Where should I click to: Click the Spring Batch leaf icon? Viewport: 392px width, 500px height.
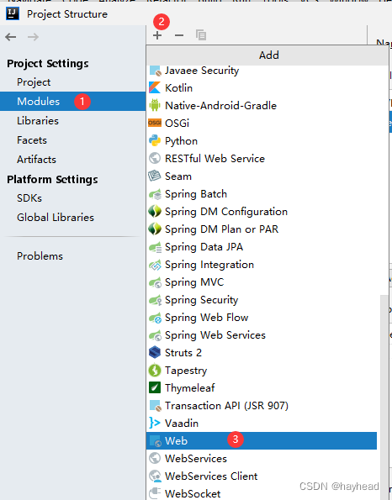coord(155,194)
